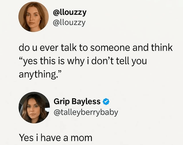Image resolution: width=183 pixels, height=145 pixels.
Task: Visit the @talleyberrybaby handle
Action: tap(86, 112)
